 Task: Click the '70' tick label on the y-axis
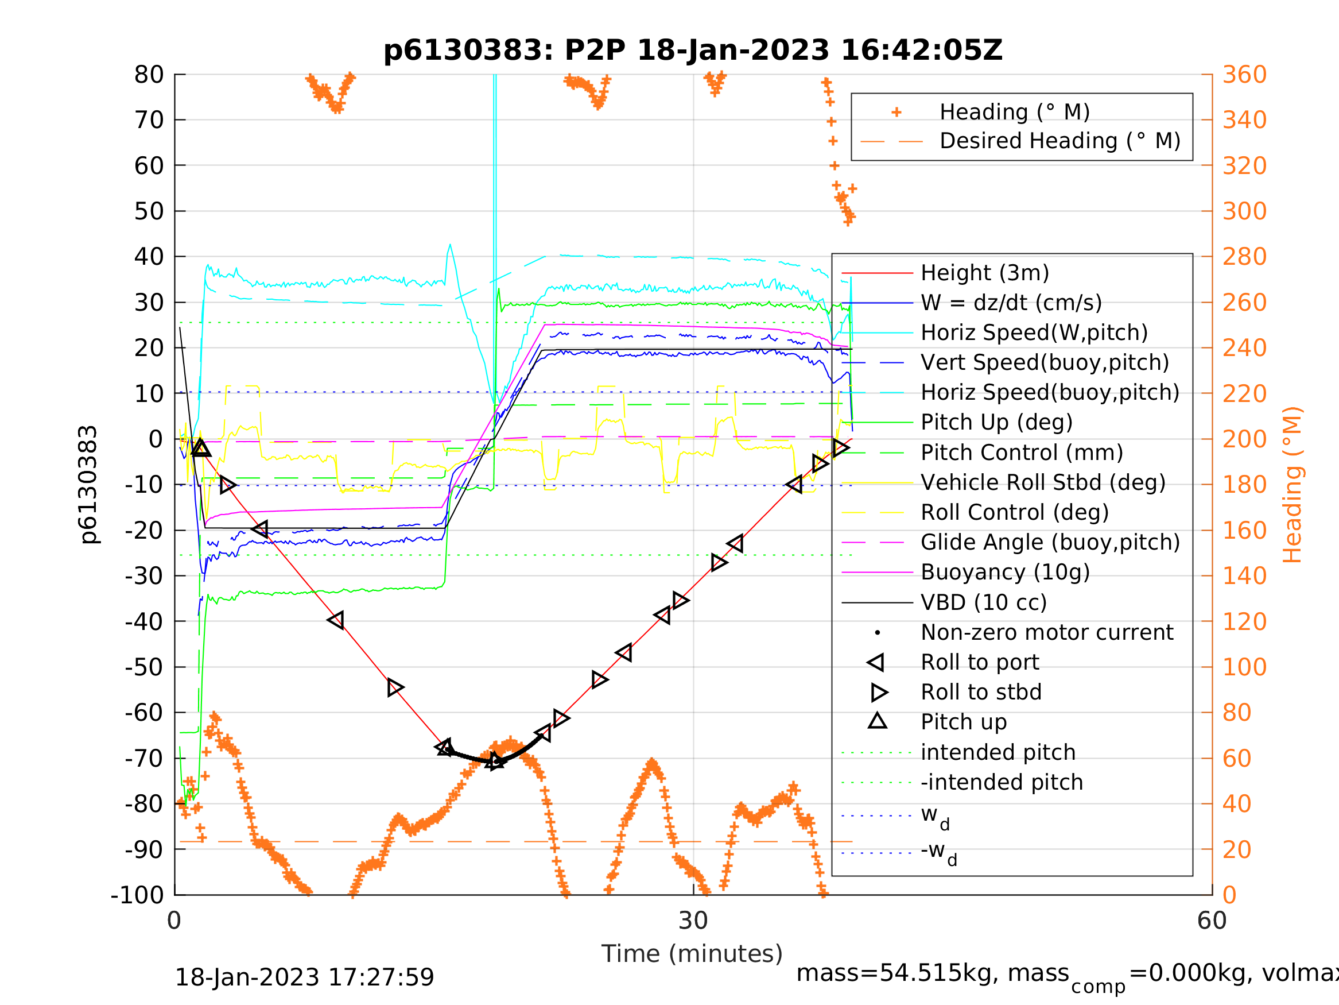click(x=149, y=120)
